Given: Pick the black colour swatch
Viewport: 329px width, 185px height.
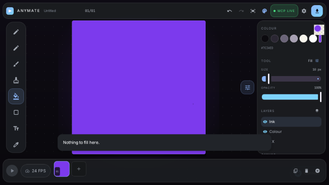Looking at the screenshot, I should [x=265, y=38].
